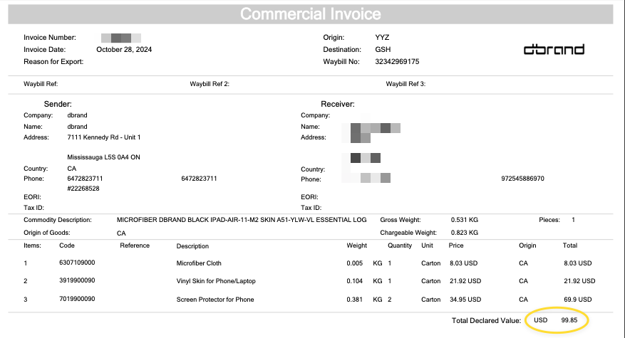This screenshot has height=338, width=625.
Task: Click destination code GSH
Action: click(x=383, y=49)
